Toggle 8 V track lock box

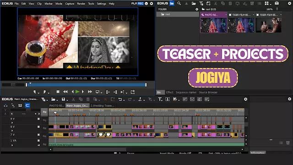click(38, 126)
